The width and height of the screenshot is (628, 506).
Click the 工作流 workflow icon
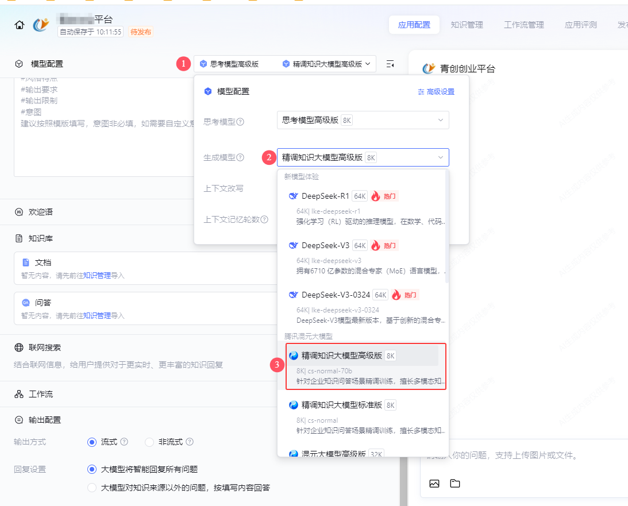pyautogui.click(x=19, y=394)
